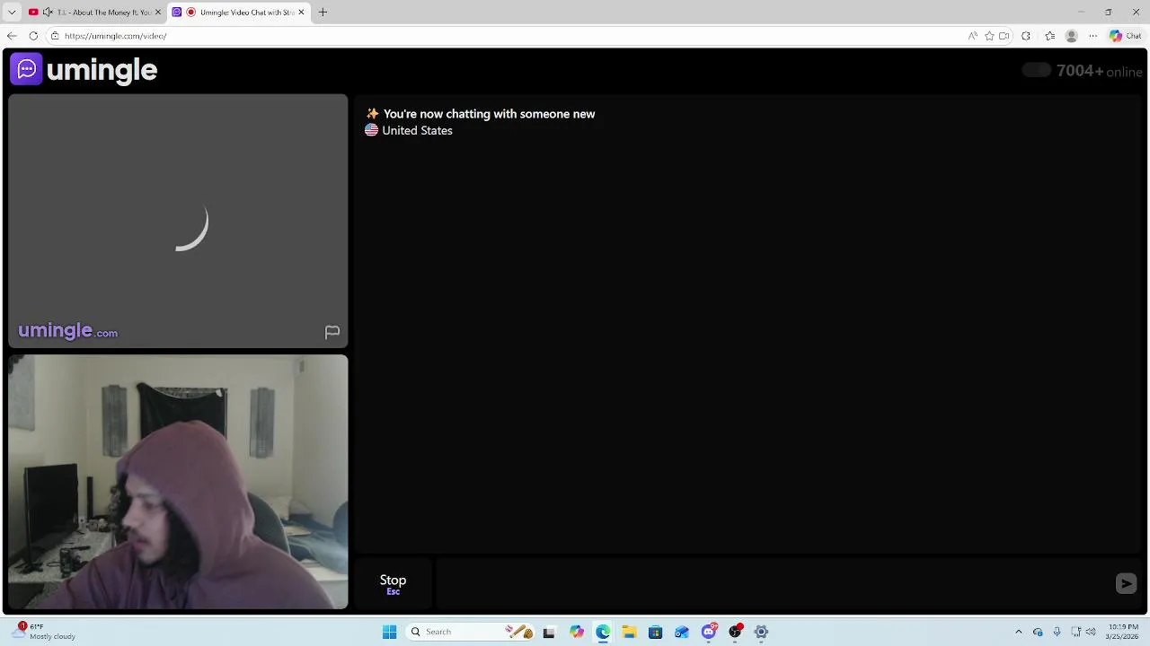Close the YouTube tab

[x=158, y=13]
